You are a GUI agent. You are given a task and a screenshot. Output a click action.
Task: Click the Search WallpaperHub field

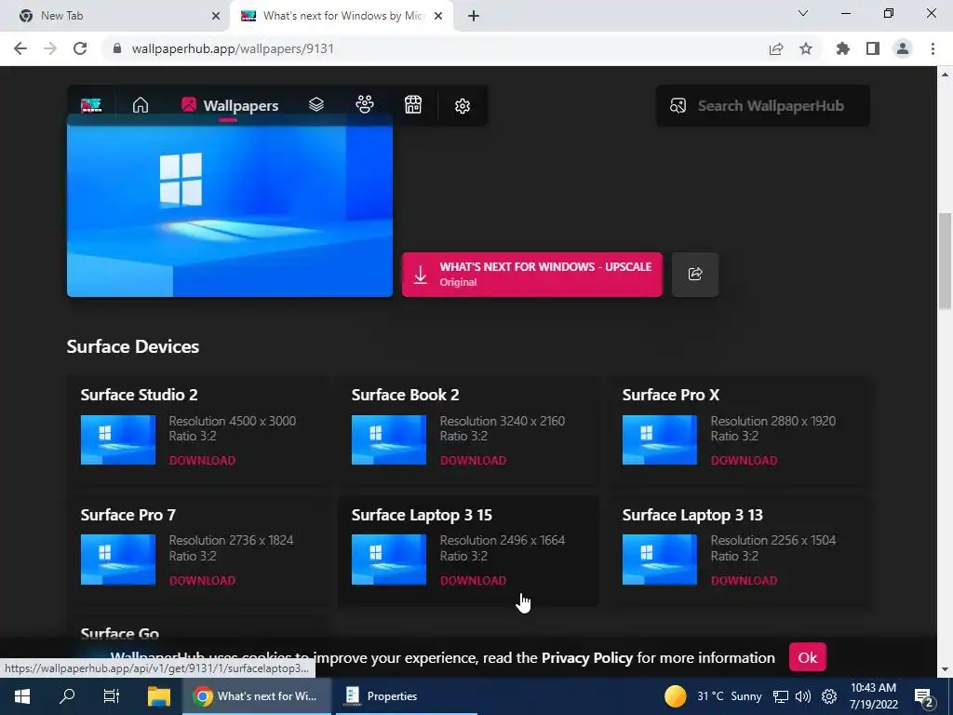pyautogui.click(x=763, y=106)
